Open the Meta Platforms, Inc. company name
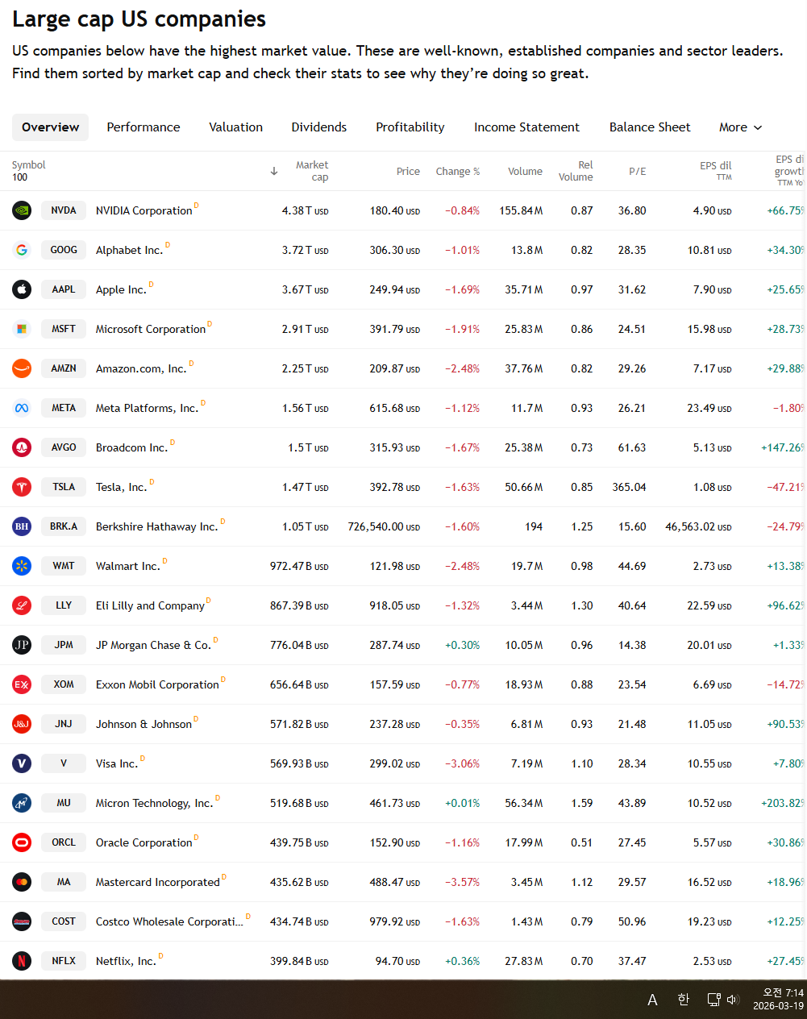The width and height of the screenshot is (807, 1019). click(x=147, y=408)
